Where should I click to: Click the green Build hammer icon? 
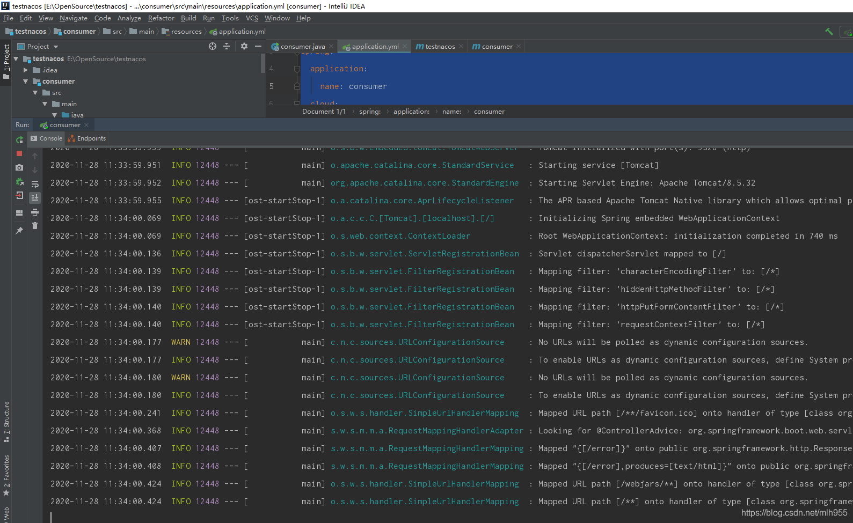pos(829,32)
